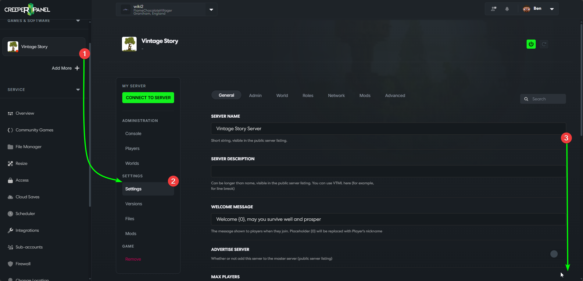The image size is (583, 281).
Task: Click the Overview grid icon
Action: 10,113
